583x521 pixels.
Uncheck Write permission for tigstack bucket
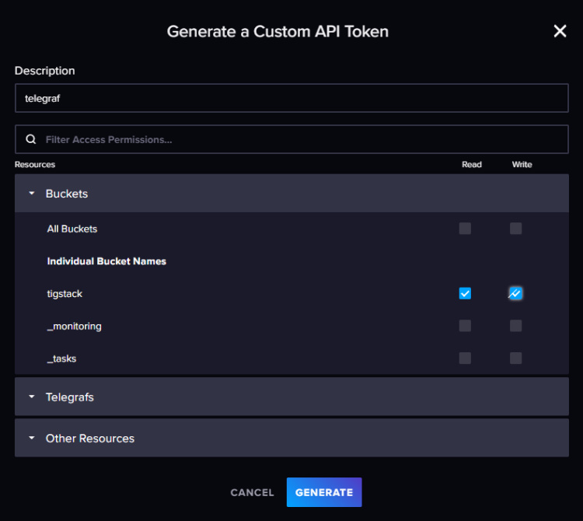(x=515, y=293)
